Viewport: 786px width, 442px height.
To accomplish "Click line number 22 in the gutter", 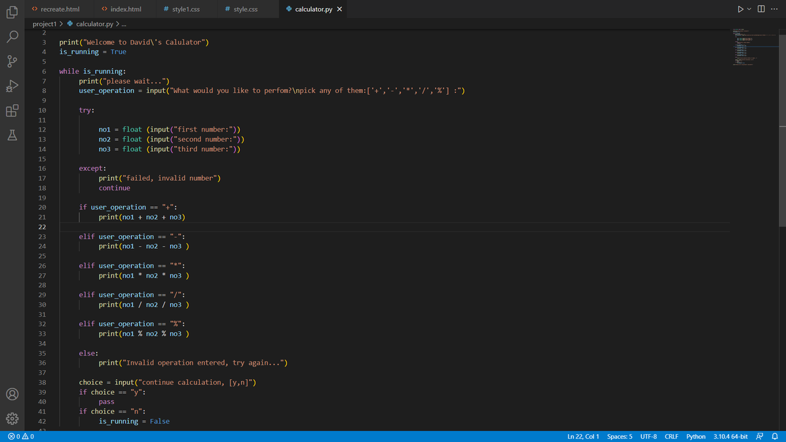I will pos(41,227).
